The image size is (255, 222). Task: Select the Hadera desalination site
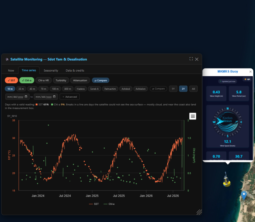81,89
